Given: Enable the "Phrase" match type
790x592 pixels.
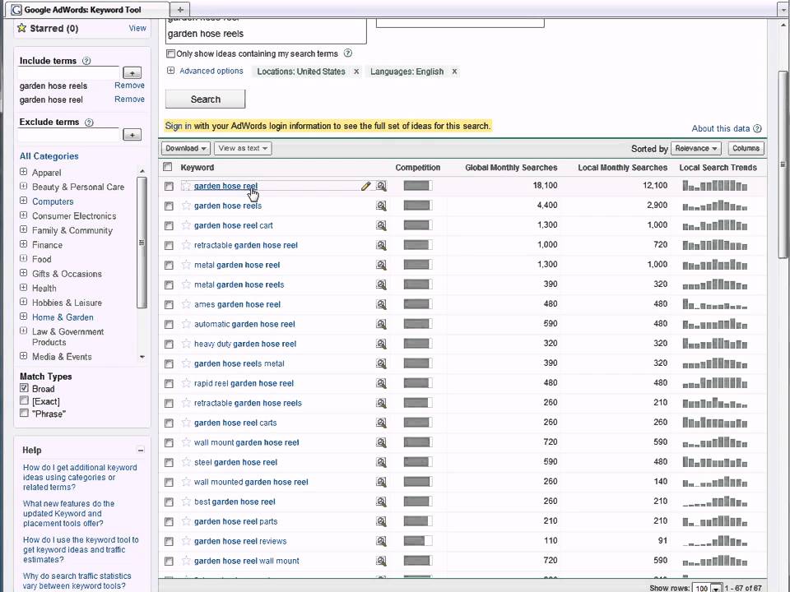Looking at the screenshot, I should tap(24, 414).
